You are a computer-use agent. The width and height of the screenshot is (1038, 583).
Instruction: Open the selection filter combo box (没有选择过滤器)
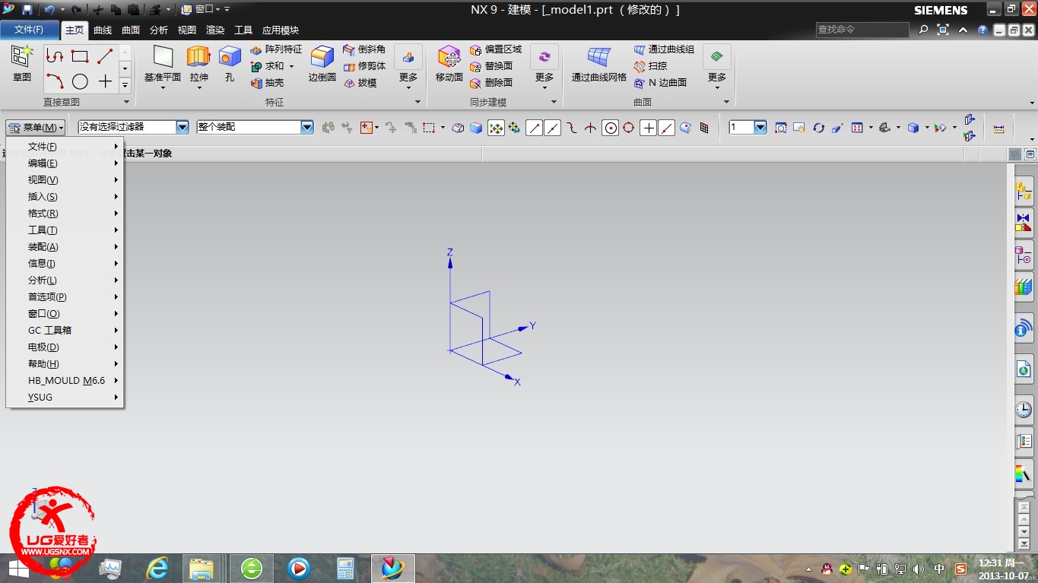(x=133, y=128)
